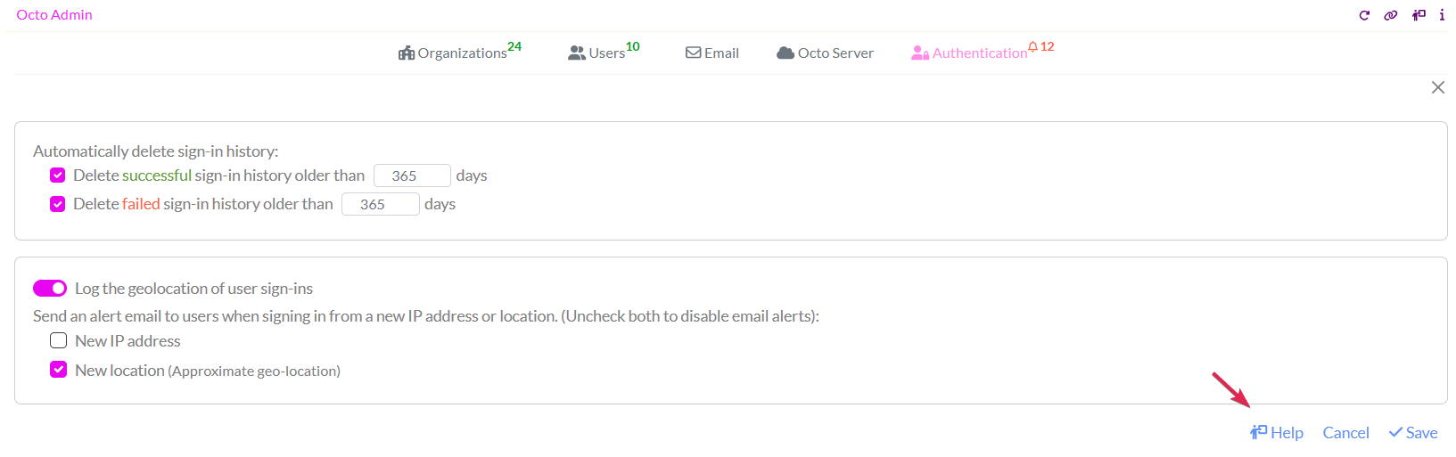Viewport: 1456px width, 457px height.
Task: Open the info 'i' icon
Action: pos(1442,15)
